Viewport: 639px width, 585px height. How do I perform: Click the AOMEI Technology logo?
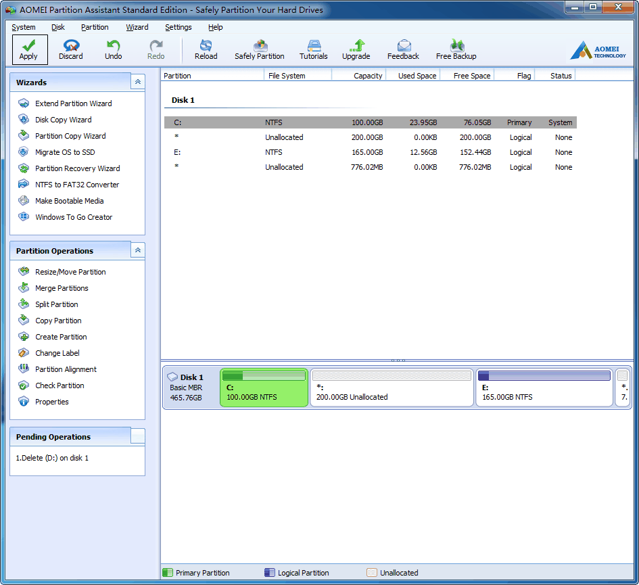[598, 51]
